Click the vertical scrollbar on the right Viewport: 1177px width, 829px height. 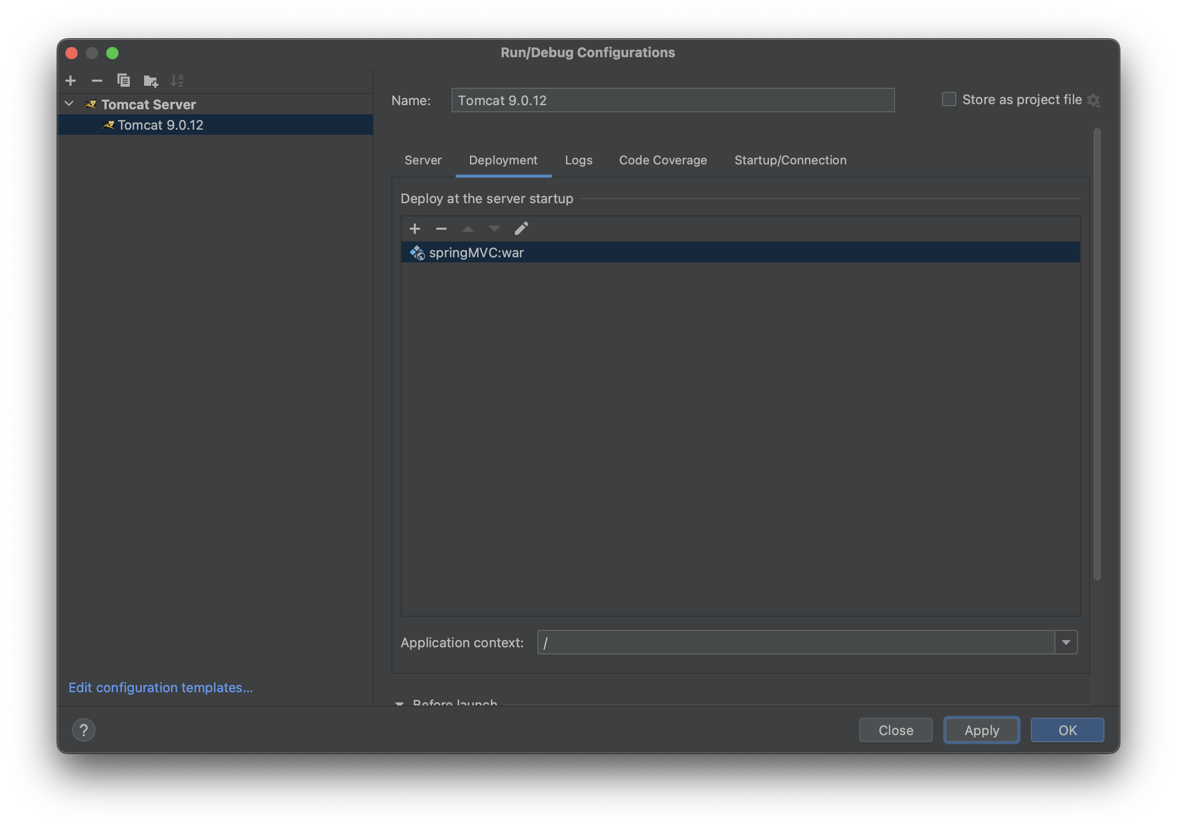coord(1097,354)
